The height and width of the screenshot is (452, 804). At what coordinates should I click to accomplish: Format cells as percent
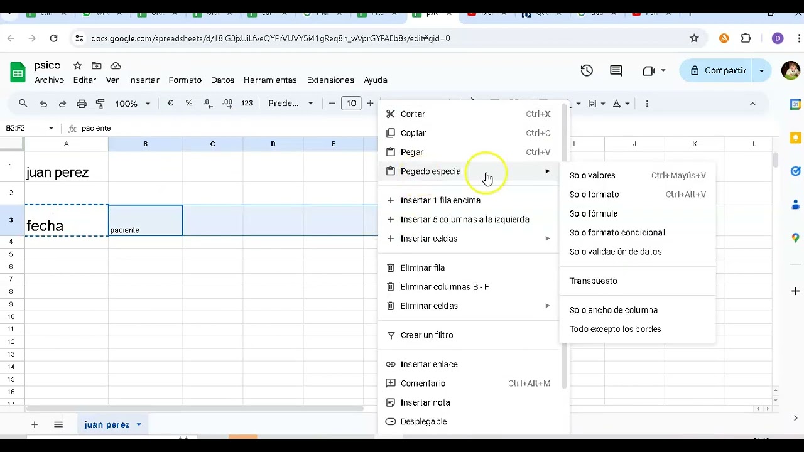[189, 103]
